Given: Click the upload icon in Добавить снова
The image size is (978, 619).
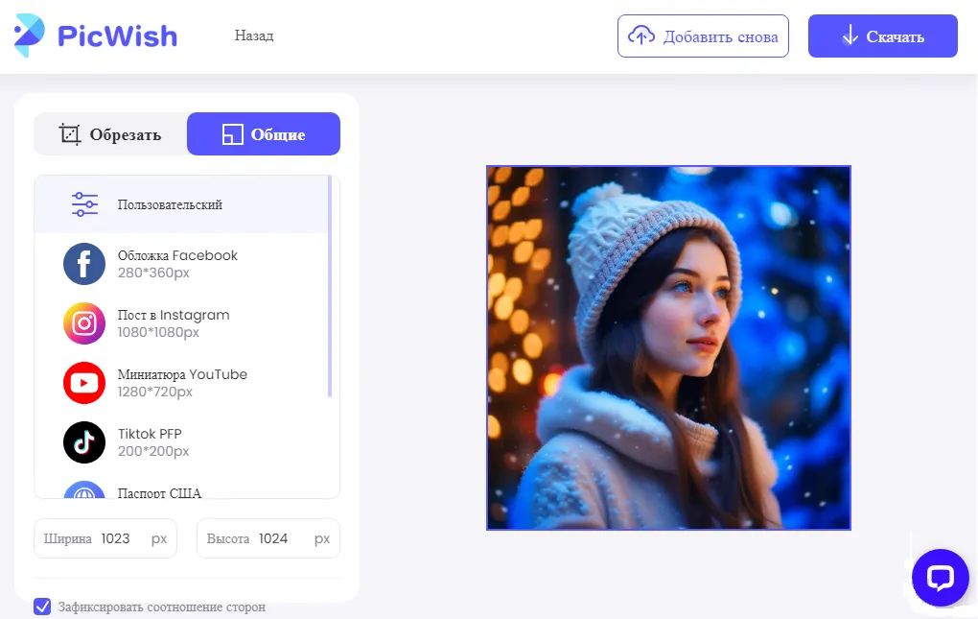Looking at the screenshot, I should [x=640, y=36].
